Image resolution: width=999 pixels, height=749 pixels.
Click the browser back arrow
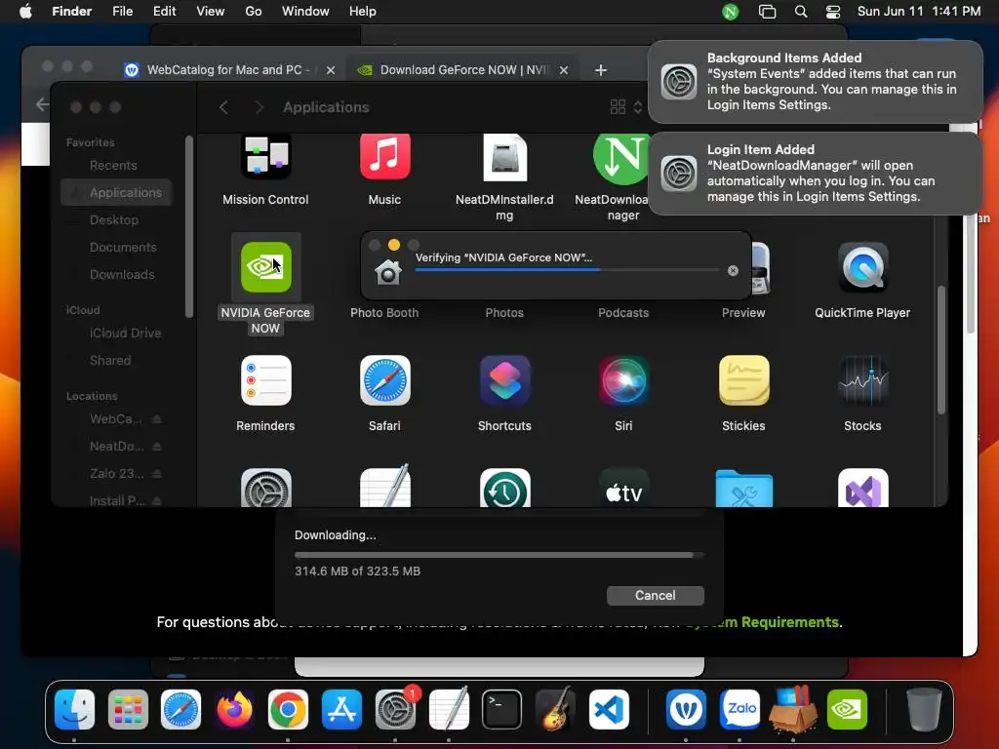[42, 103]
